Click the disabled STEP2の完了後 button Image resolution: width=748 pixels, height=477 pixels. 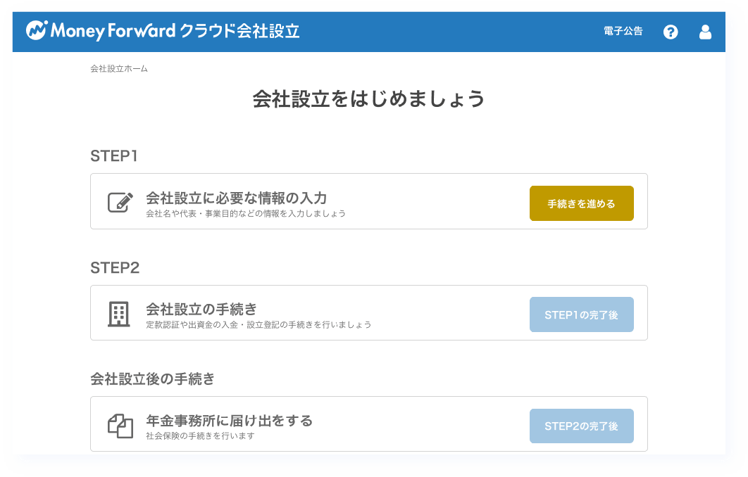pos(581,426)
